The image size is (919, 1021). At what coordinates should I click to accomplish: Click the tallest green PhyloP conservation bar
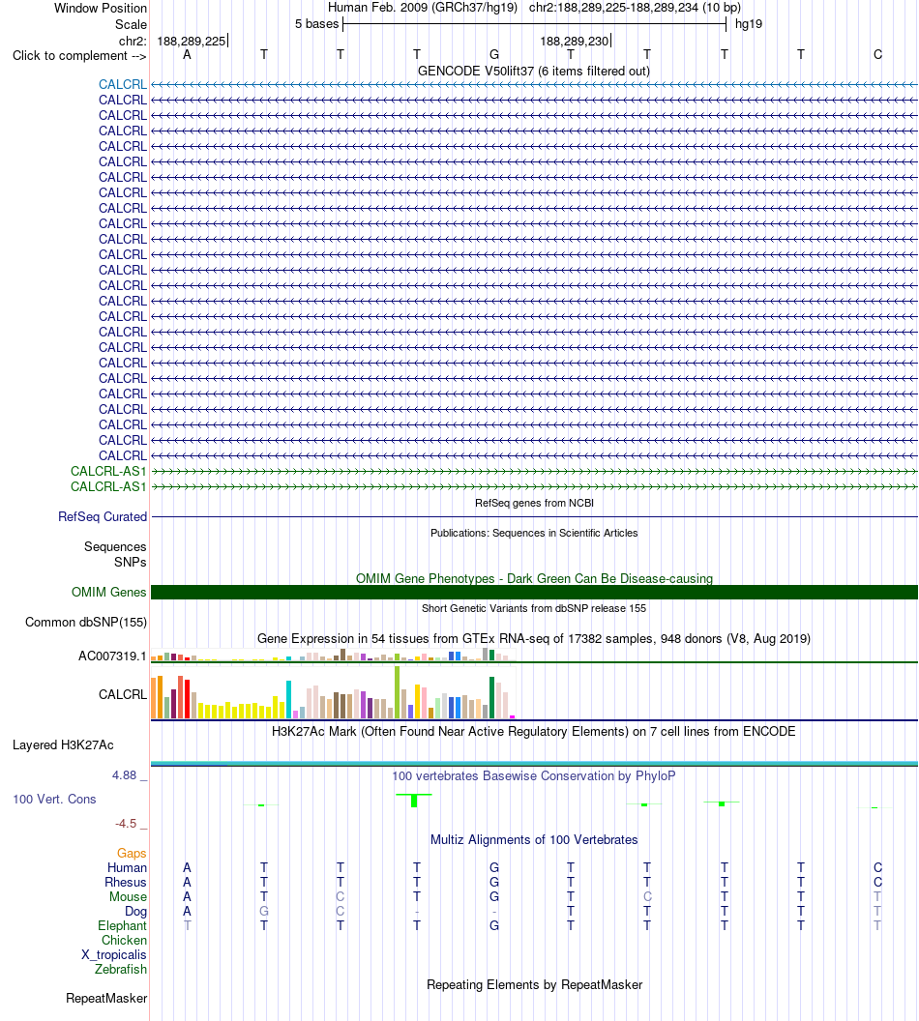(414, 801)
